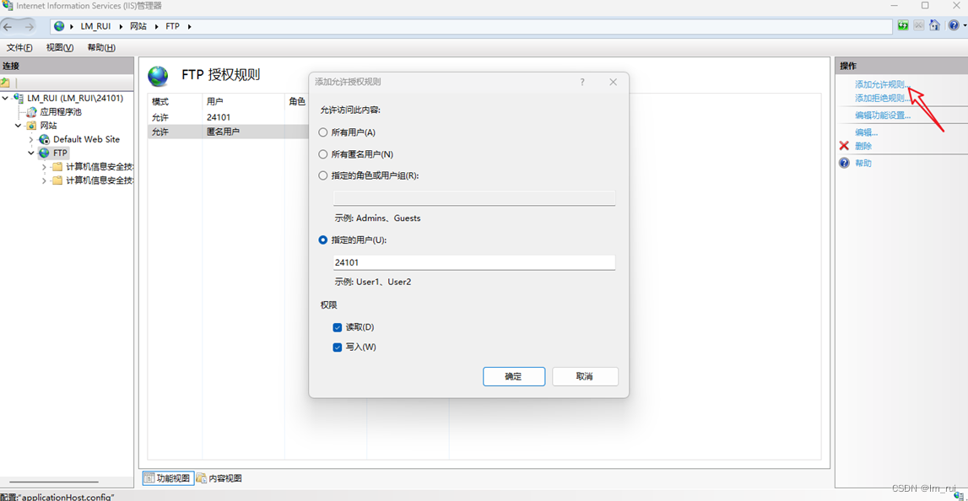The width and height of the screenshot is (968, 501).
Task: Switch to 功能视图 tab
Action: click(168, 478)
